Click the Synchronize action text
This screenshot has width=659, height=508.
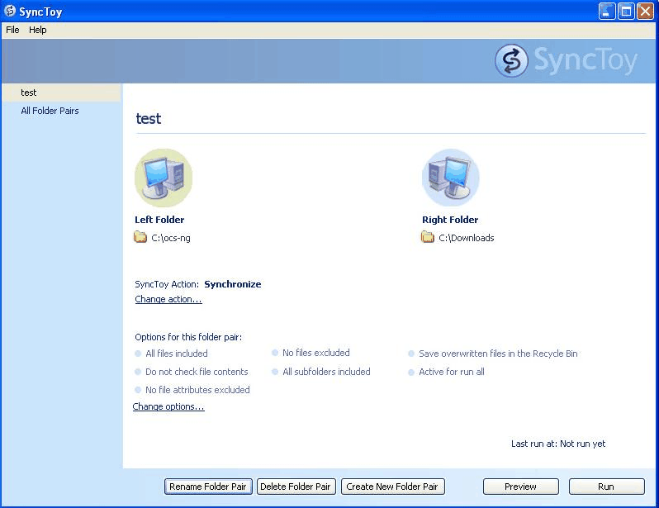232,284
